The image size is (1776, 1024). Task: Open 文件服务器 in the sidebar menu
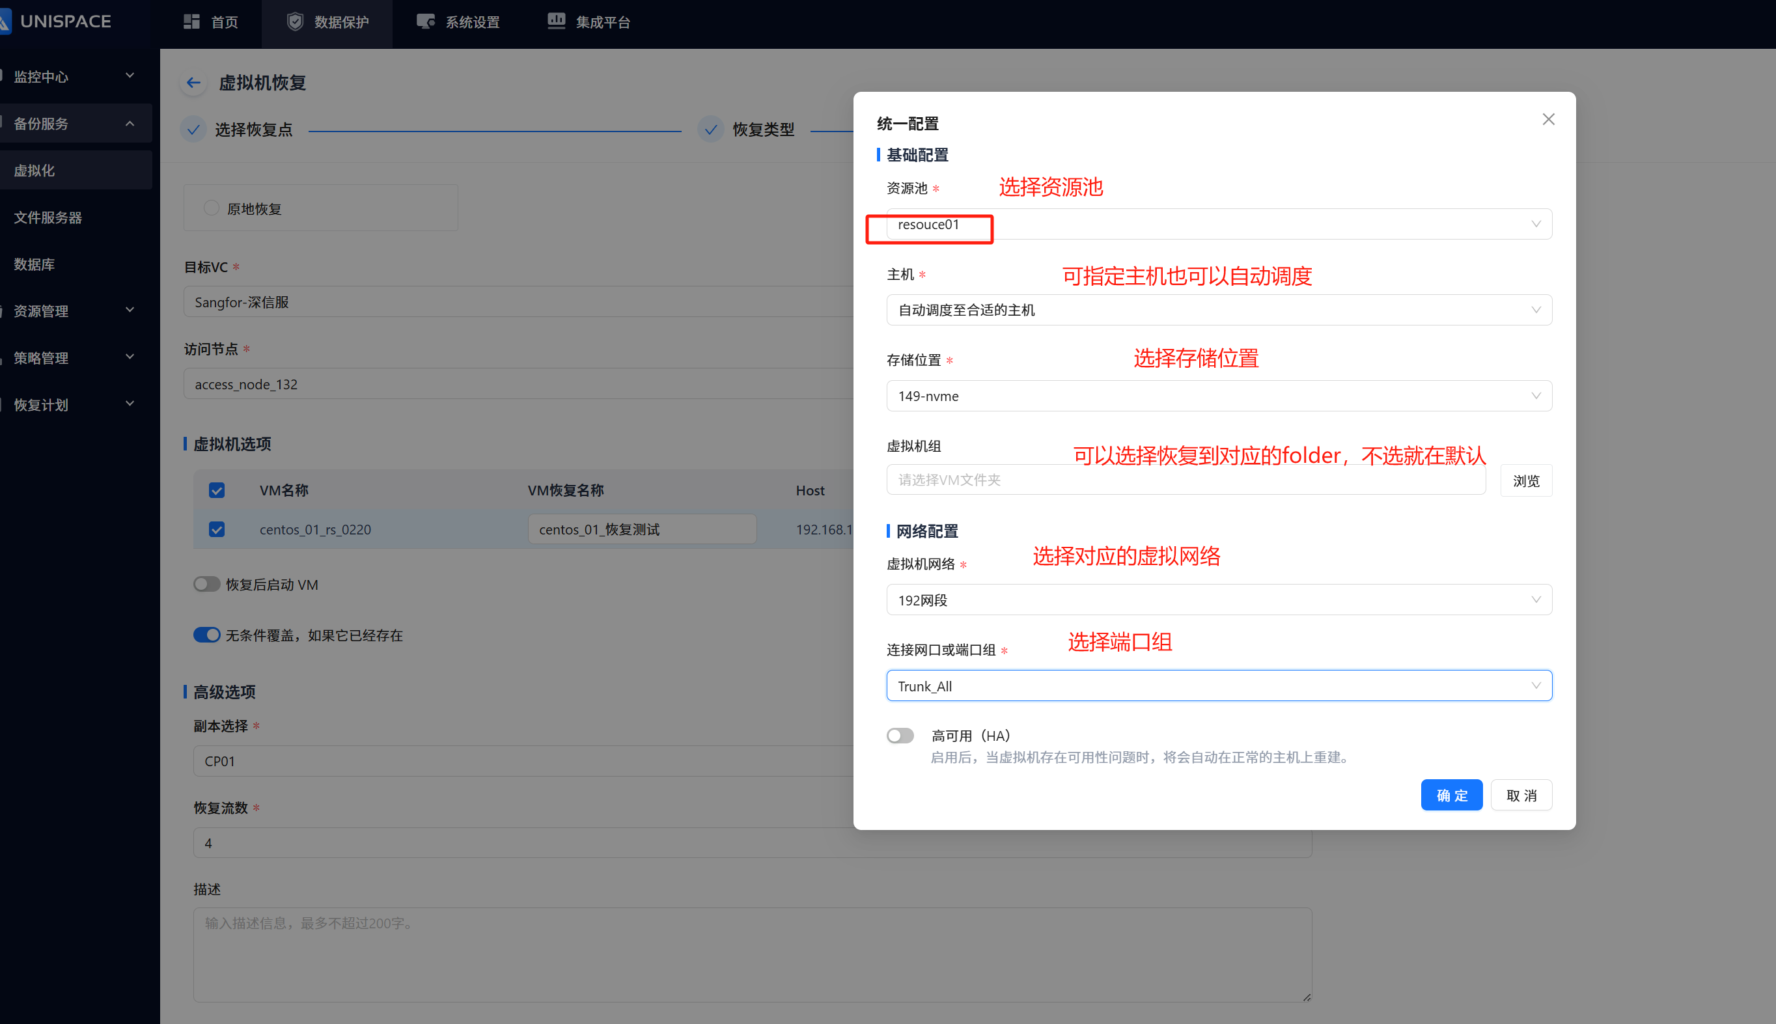click(48, 217)
